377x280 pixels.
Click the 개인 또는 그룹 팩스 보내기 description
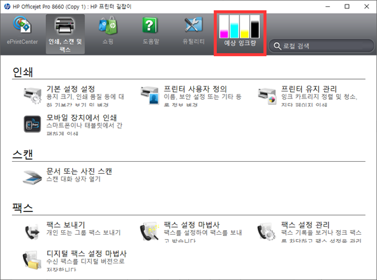pyautogui.click(x=84, y=233)
